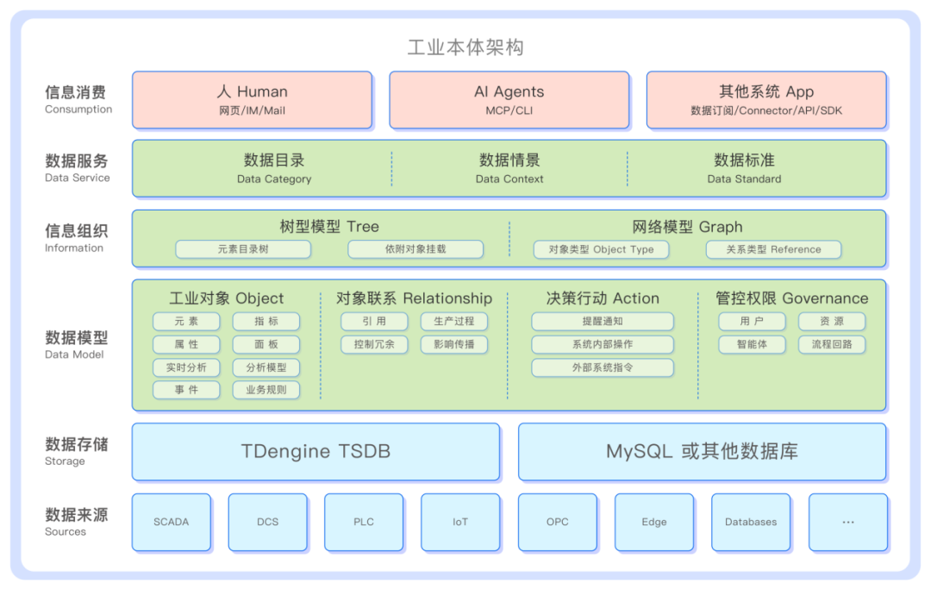Image resolution: width=931 pixels, height=590 pixels.
Task: Select 数据情景 Data Context section
Action: point(509,169)
